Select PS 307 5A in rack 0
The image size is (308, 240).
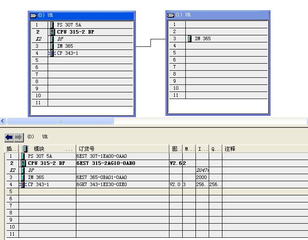[83, 25]
